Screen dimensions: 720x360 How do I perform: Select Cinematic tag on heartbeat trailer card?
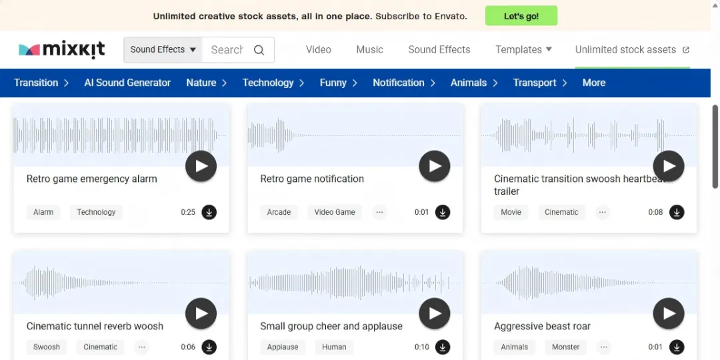561,212
